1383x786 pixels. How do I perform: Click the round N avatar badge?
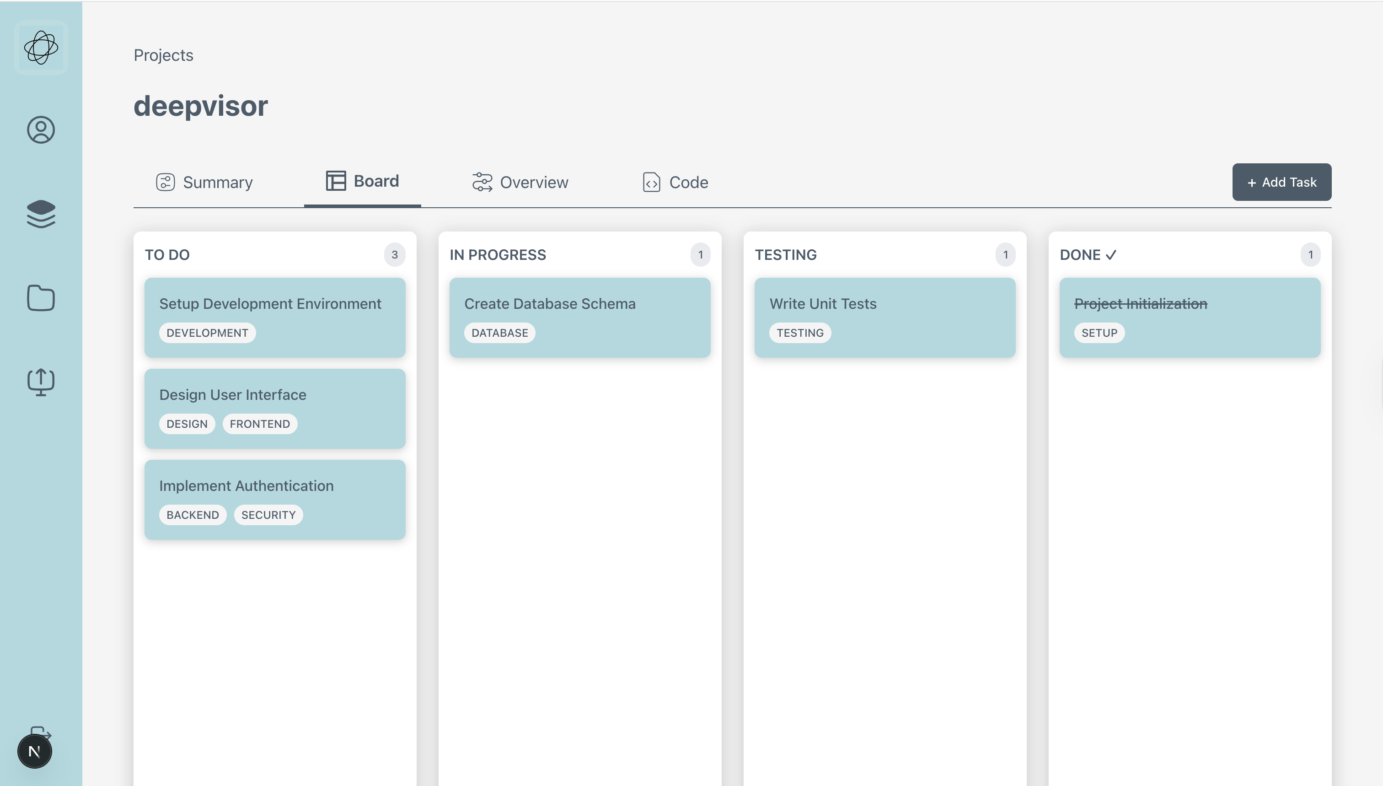[35, 751]
